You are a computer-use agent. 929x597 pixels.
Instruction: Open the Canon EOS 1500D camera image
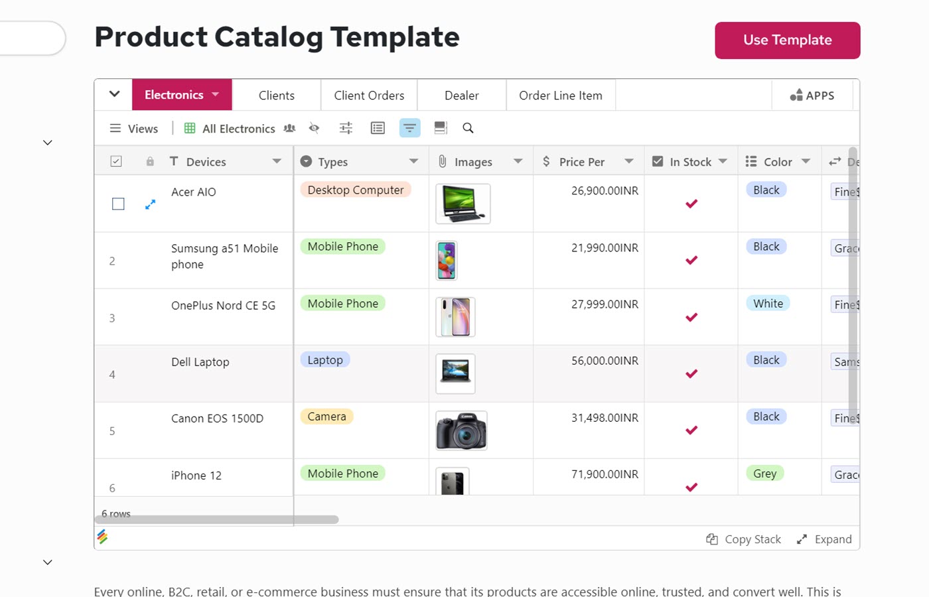pyautogui.click(x=461, y=431)
